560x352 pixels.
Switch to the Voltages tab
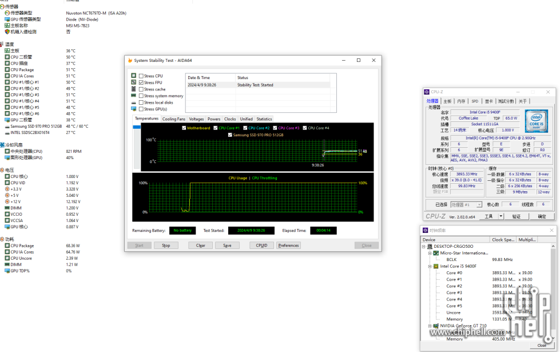196,119
